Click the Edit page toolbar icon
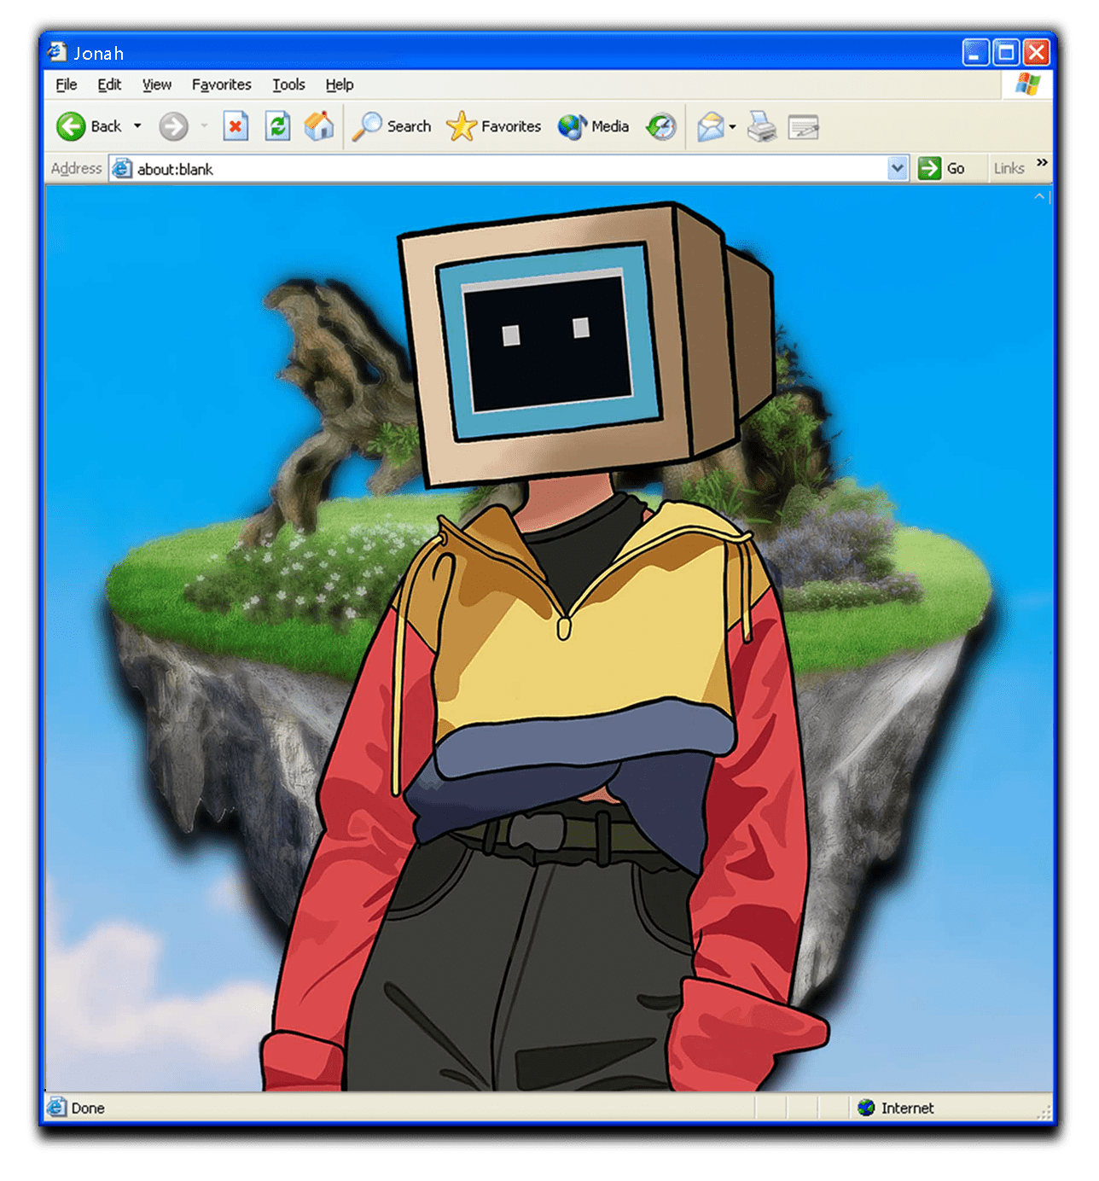 point(803,127)
